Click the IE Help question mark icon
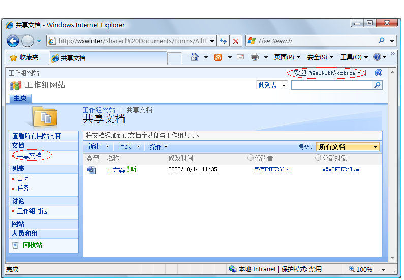Screen dimensions: 404x280 [x=377, y=57]
